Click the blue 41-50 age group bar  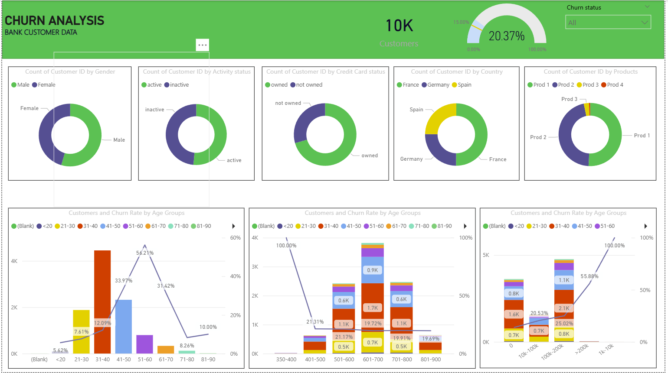coord(124,327)
